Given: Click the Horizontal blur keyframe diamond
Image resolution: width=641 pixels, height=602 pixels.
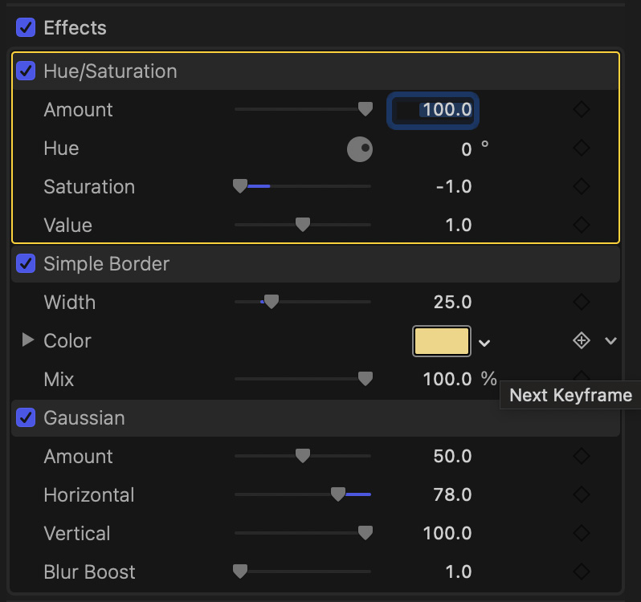Looking at the screenshot, I should 582,495.
